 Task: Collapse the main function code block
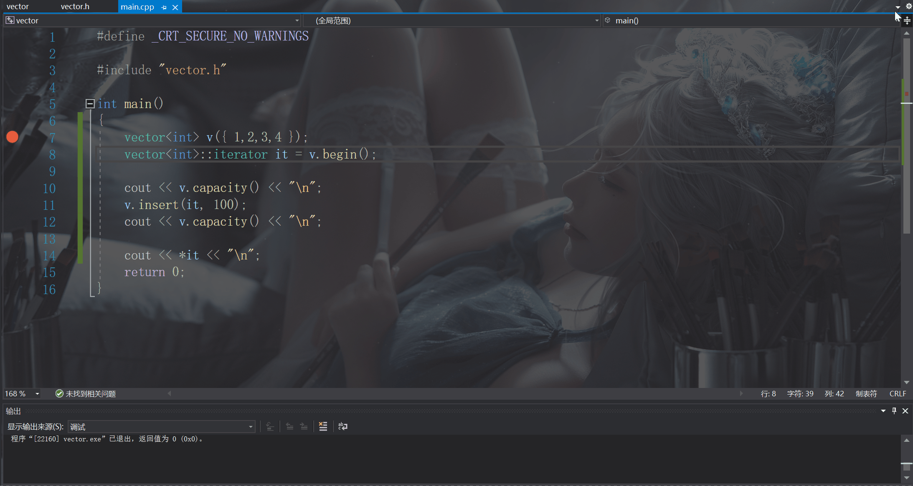(x=90, y=103)
